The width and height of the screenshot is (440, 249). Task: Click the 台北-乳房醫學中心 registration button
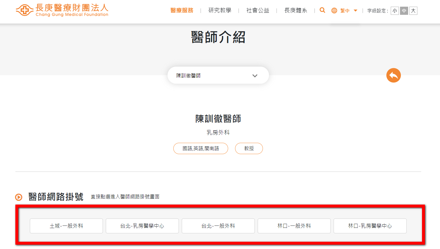[x=142, y=226]
